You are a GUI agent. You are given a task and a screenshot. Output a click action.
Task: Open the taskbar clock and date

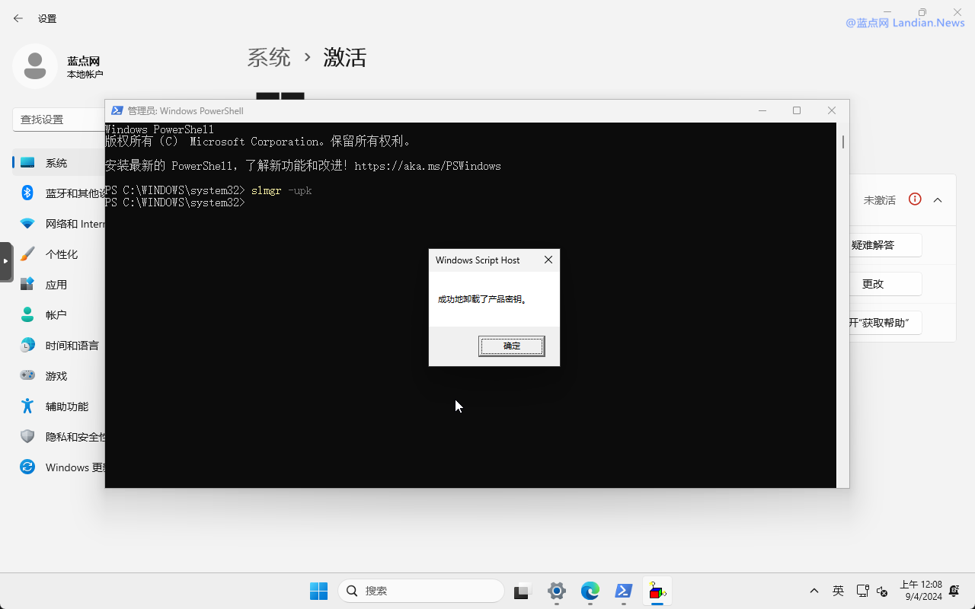point(922,591)
